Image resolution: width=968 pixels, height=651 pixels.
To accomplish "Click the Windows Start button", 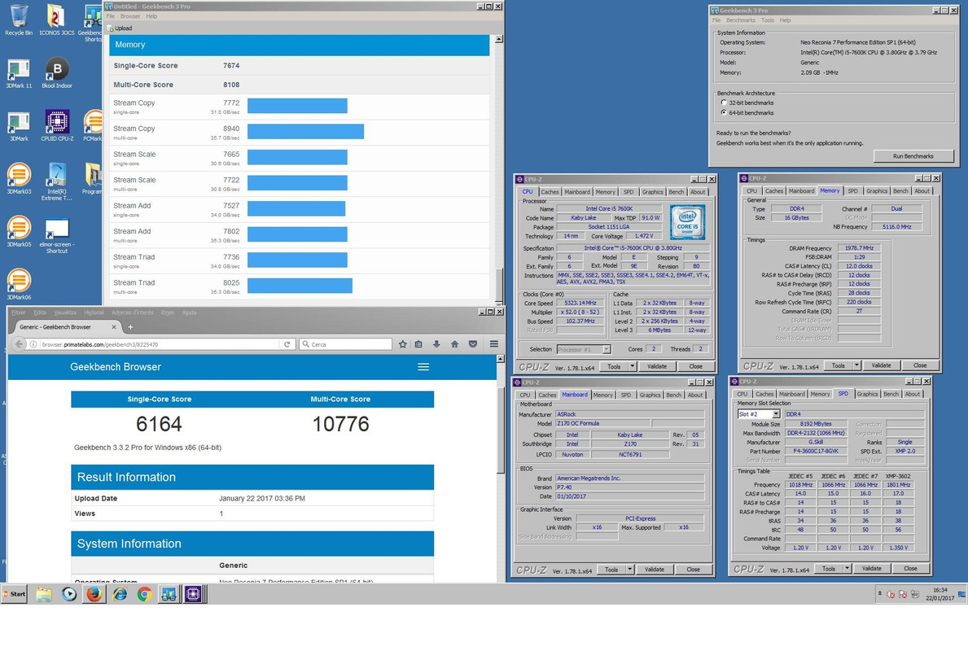I will click(x=15, y=594).
